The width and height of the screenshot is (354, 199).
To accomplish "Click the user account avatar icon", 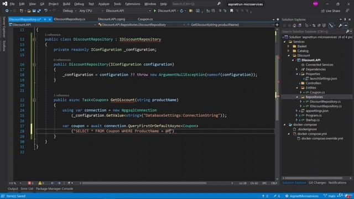I will point(315,4).
